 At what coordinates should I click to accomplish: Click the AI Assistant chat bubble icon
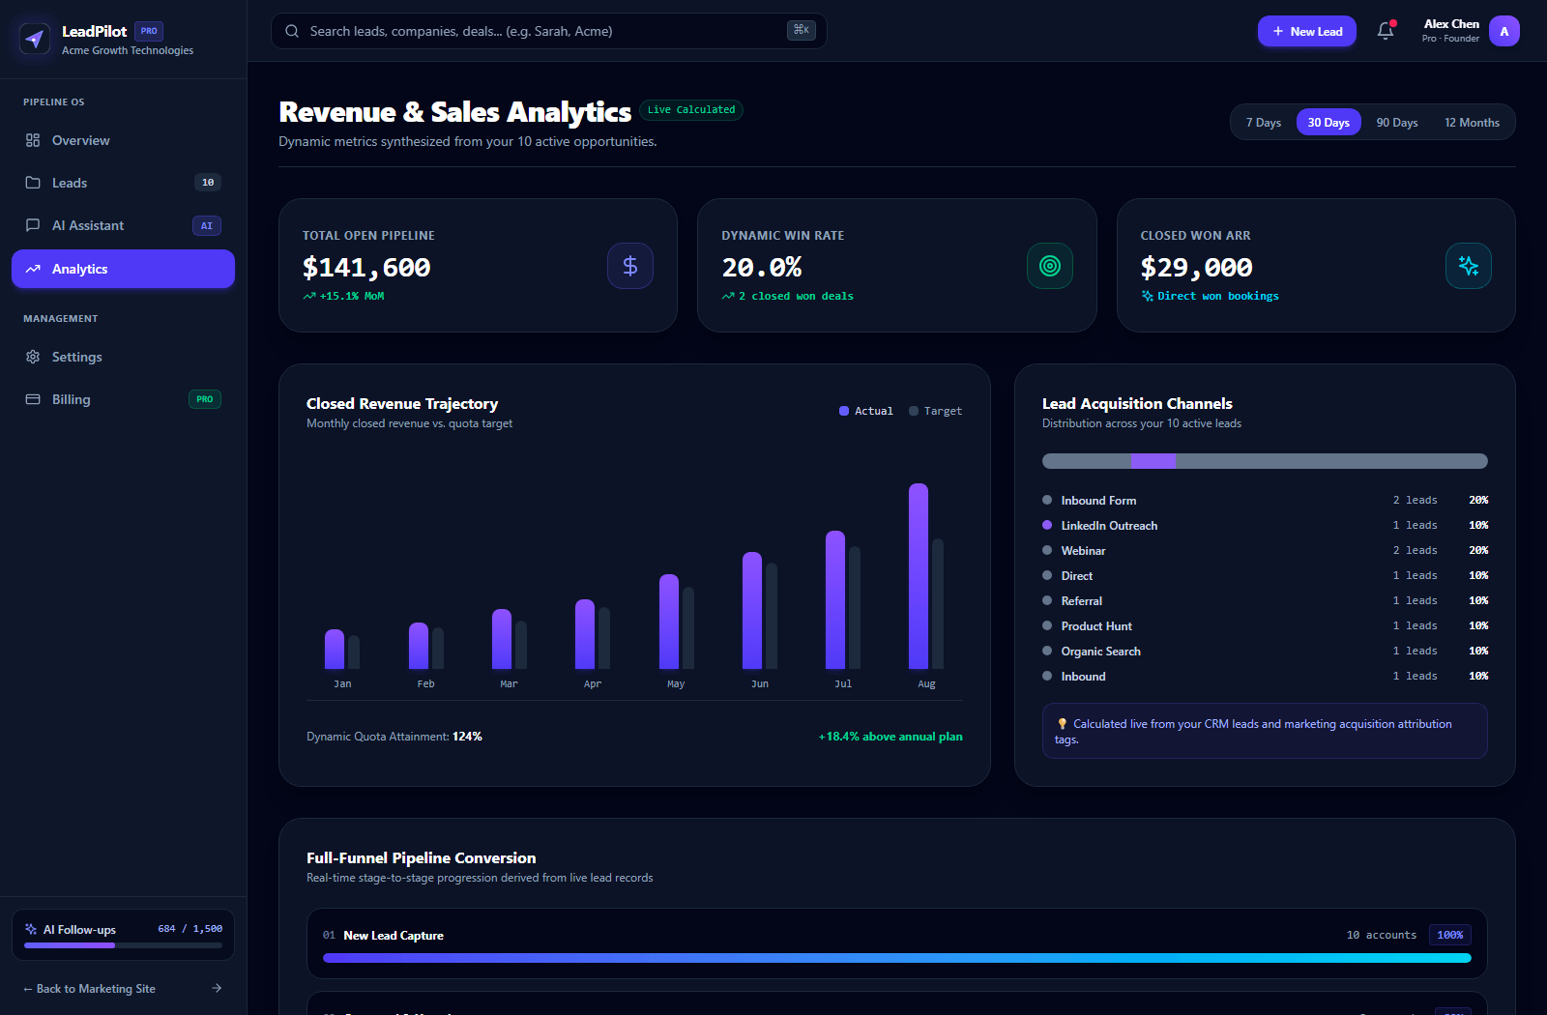pos(33,225)
